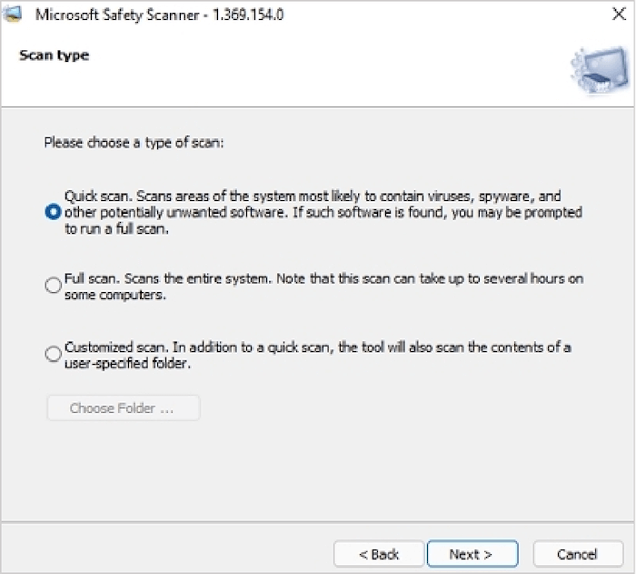Select the Customized scan radio button

click(53, 355)
